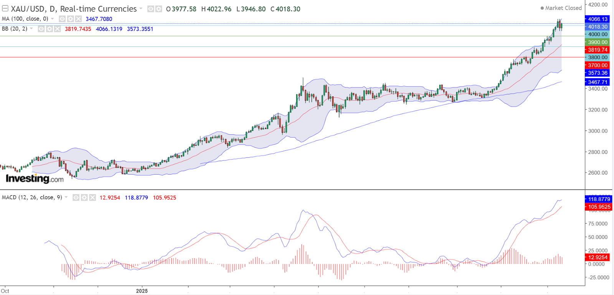This screenshot has height=295, width=614.
Task: Open Bollinger Bands settings gear
Action: [x=49, y=29]
